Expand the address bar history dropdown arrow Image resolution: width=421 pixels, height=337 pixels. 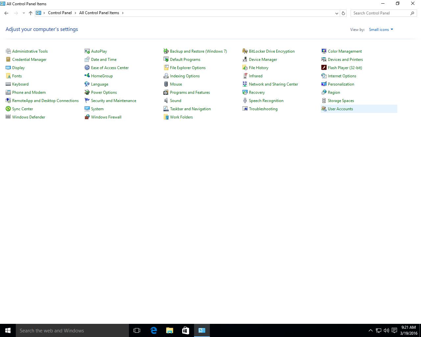(x=336, y=13)
